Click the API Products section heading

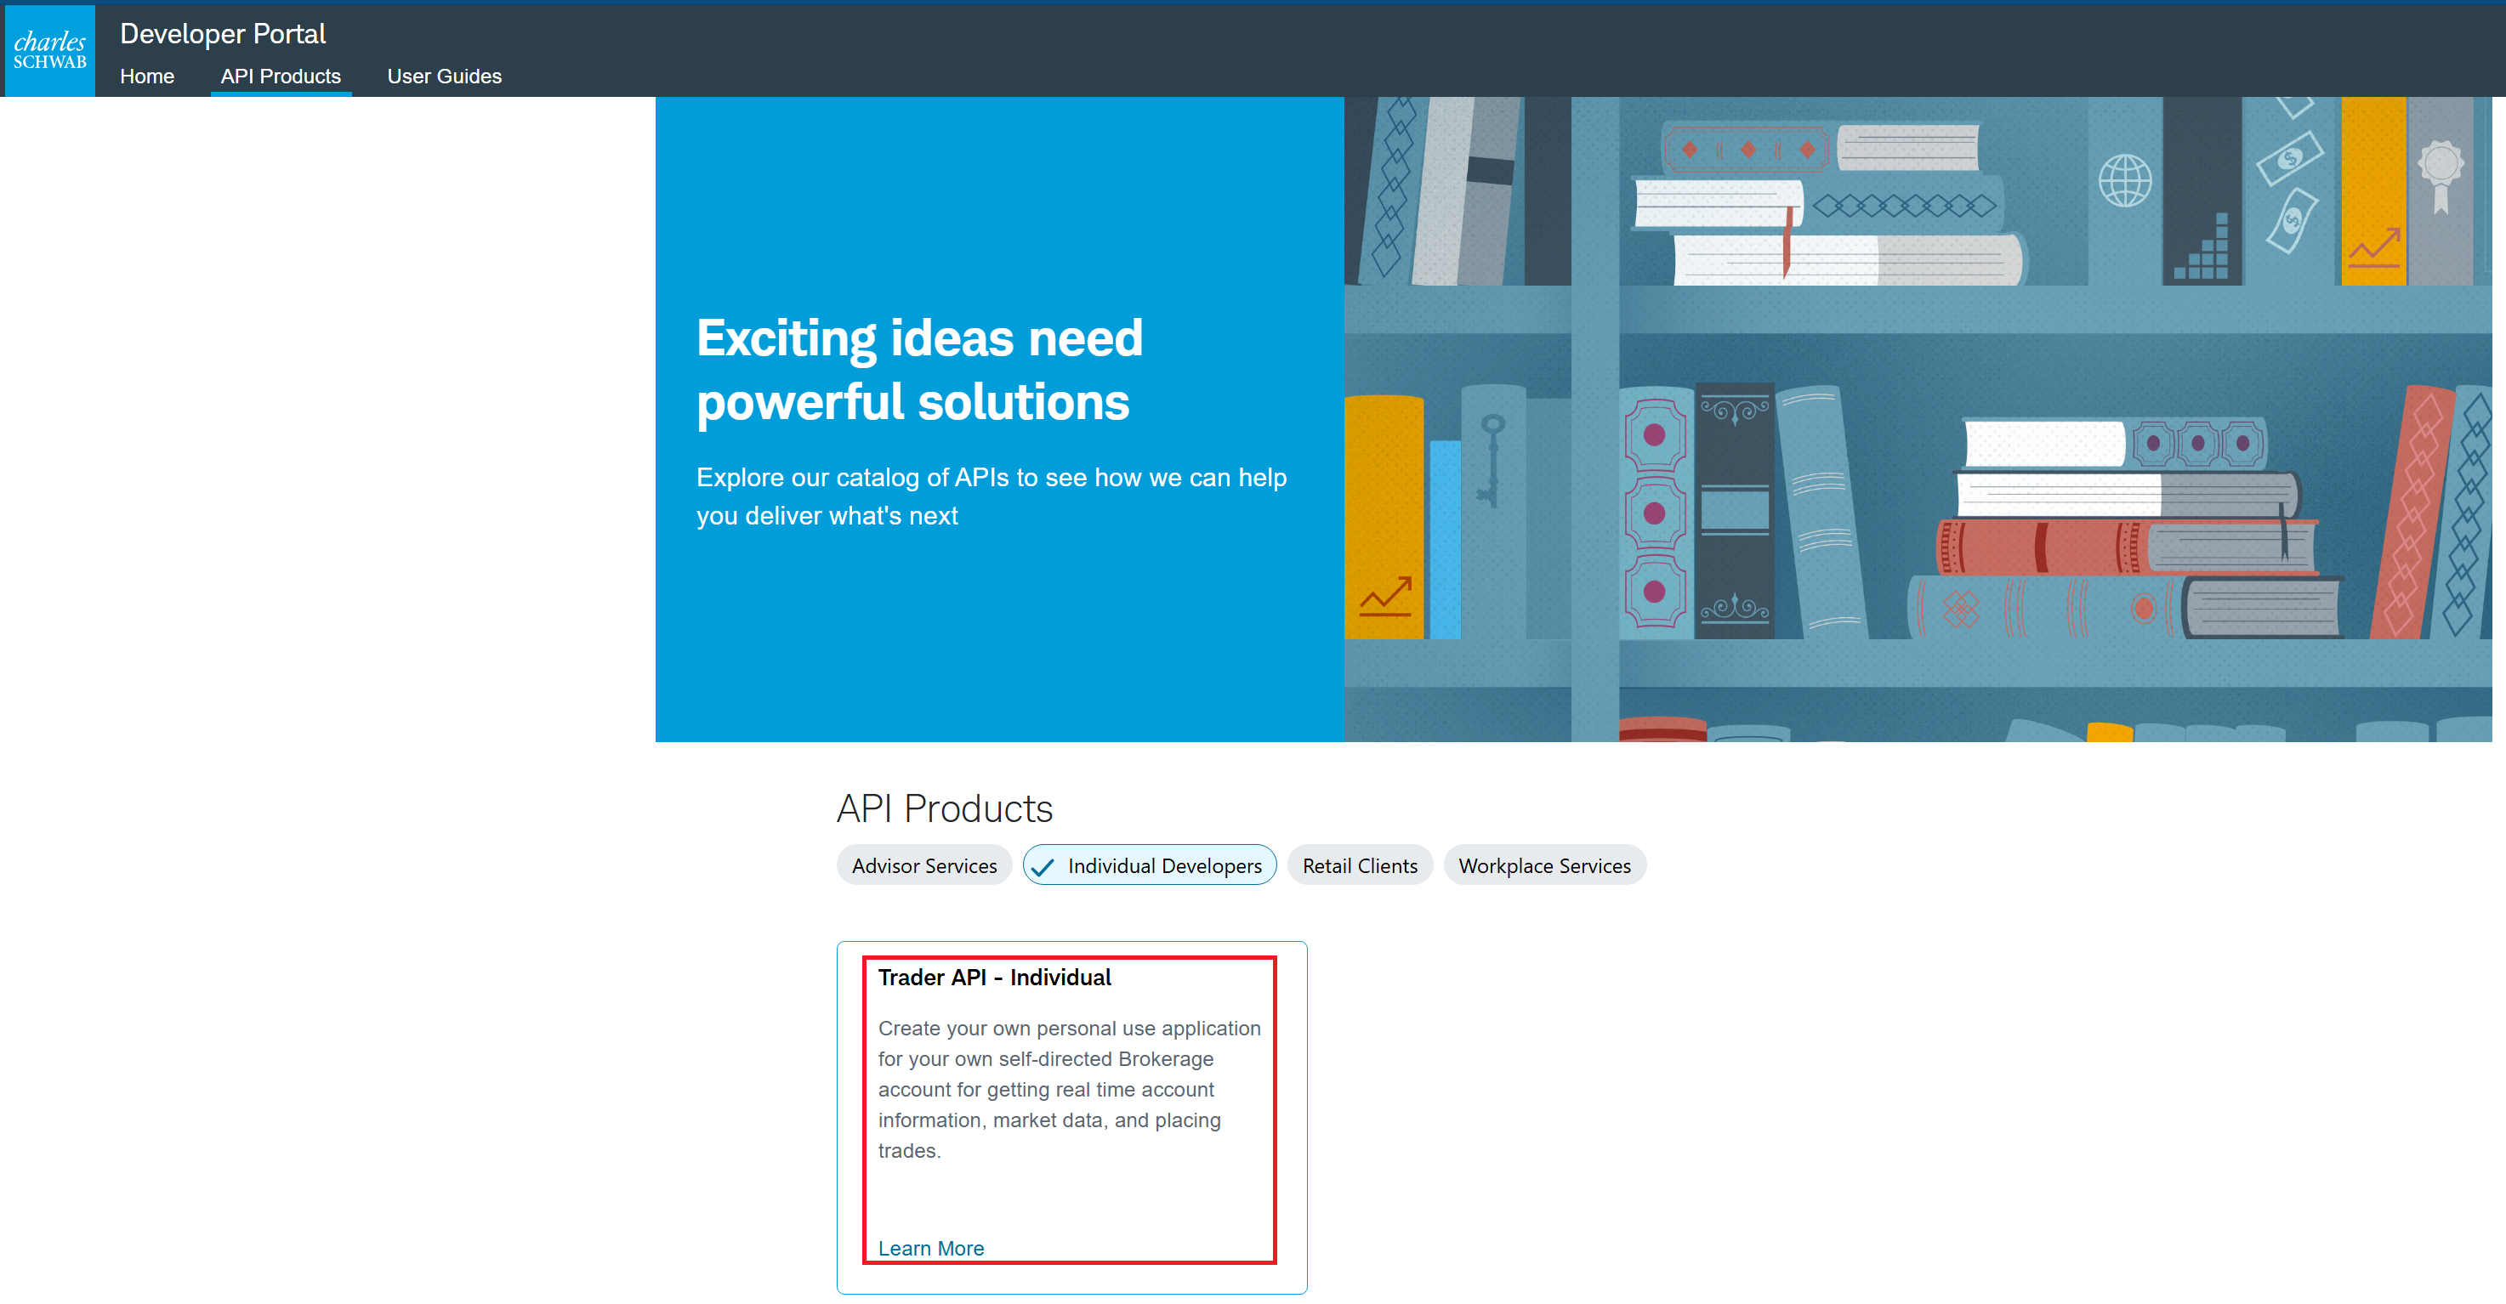945,808
